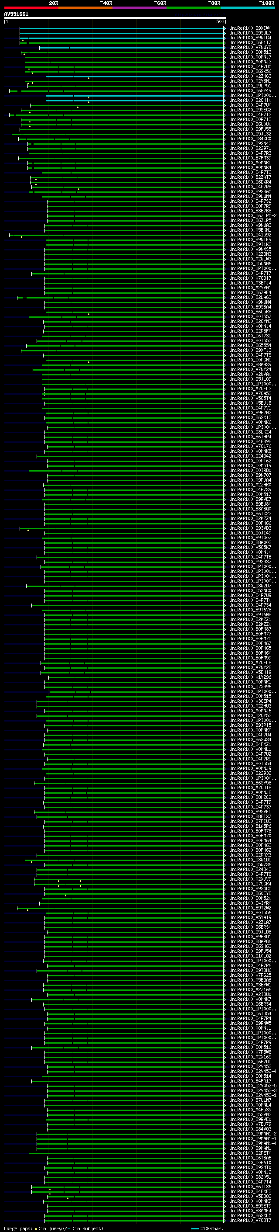Select the UniRef100_C0P712 label
This screenshot has width=279, height=1232.
click(x=250, y=120)
